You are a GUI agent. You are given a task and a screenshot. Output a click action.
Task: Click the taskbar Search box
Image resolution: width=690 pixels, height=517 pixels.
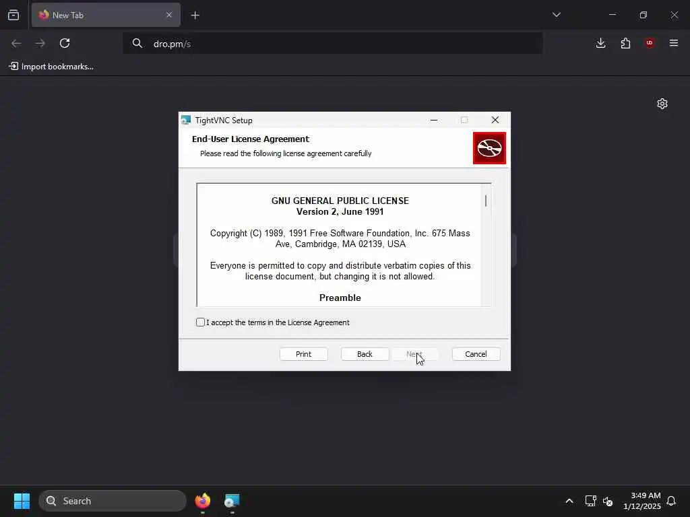113,501
